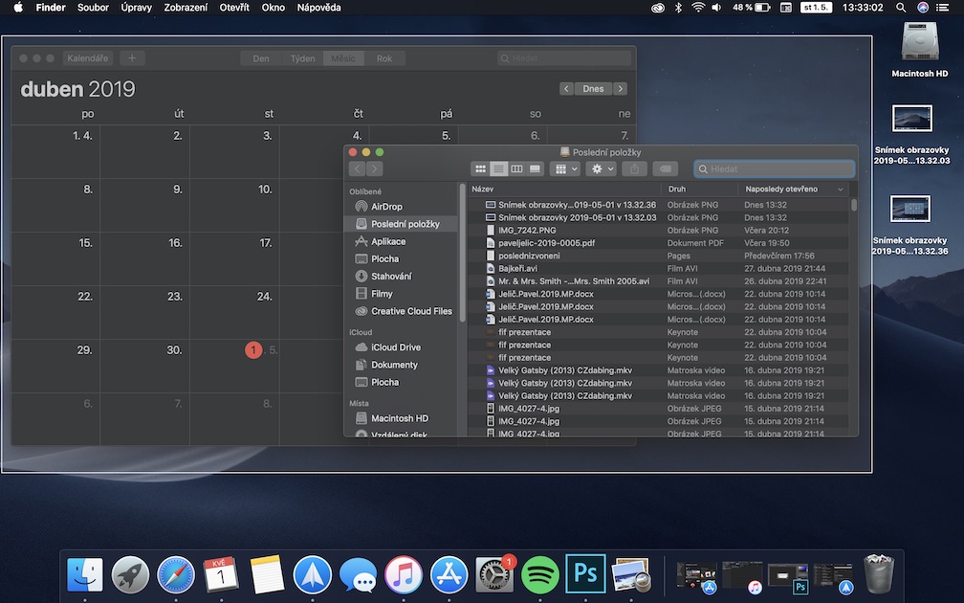Go to next month in Calendar

[621, 89]
